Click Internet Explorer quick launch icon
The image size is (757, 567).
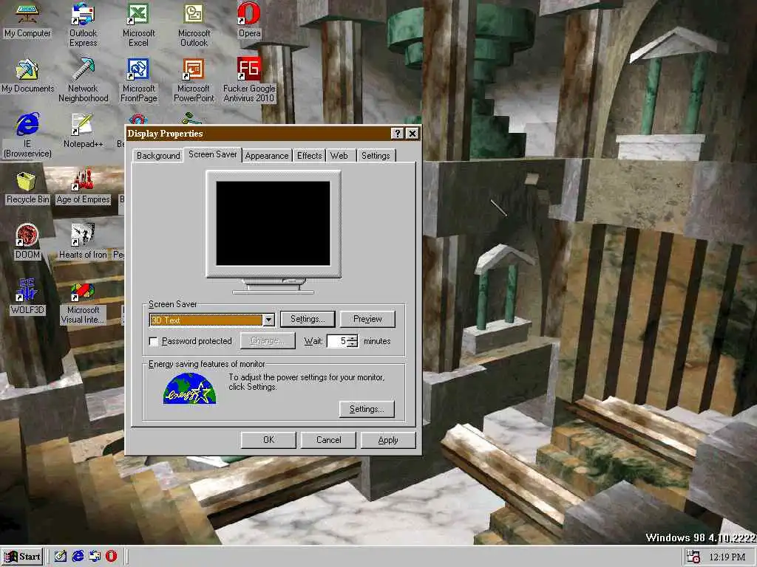coord(77,556)
